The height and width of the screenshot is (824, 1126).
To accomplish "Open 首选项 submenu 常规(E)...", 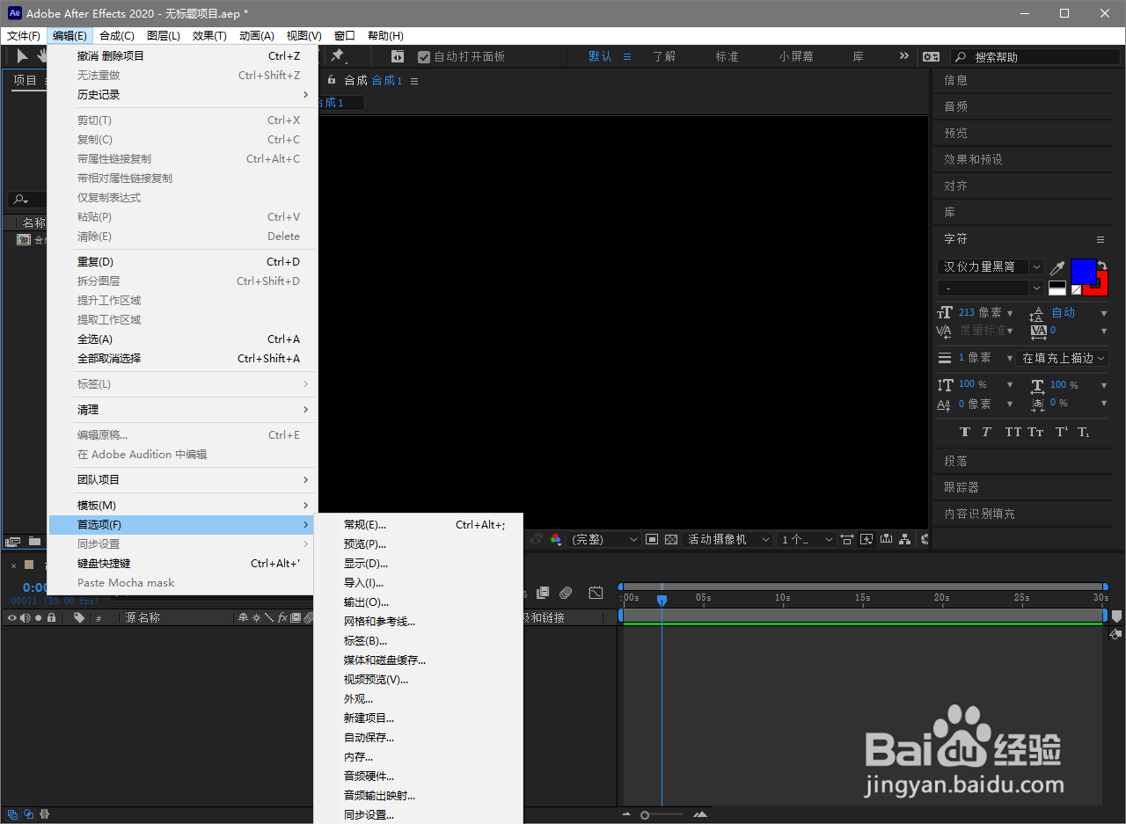I will coord(419,525).
